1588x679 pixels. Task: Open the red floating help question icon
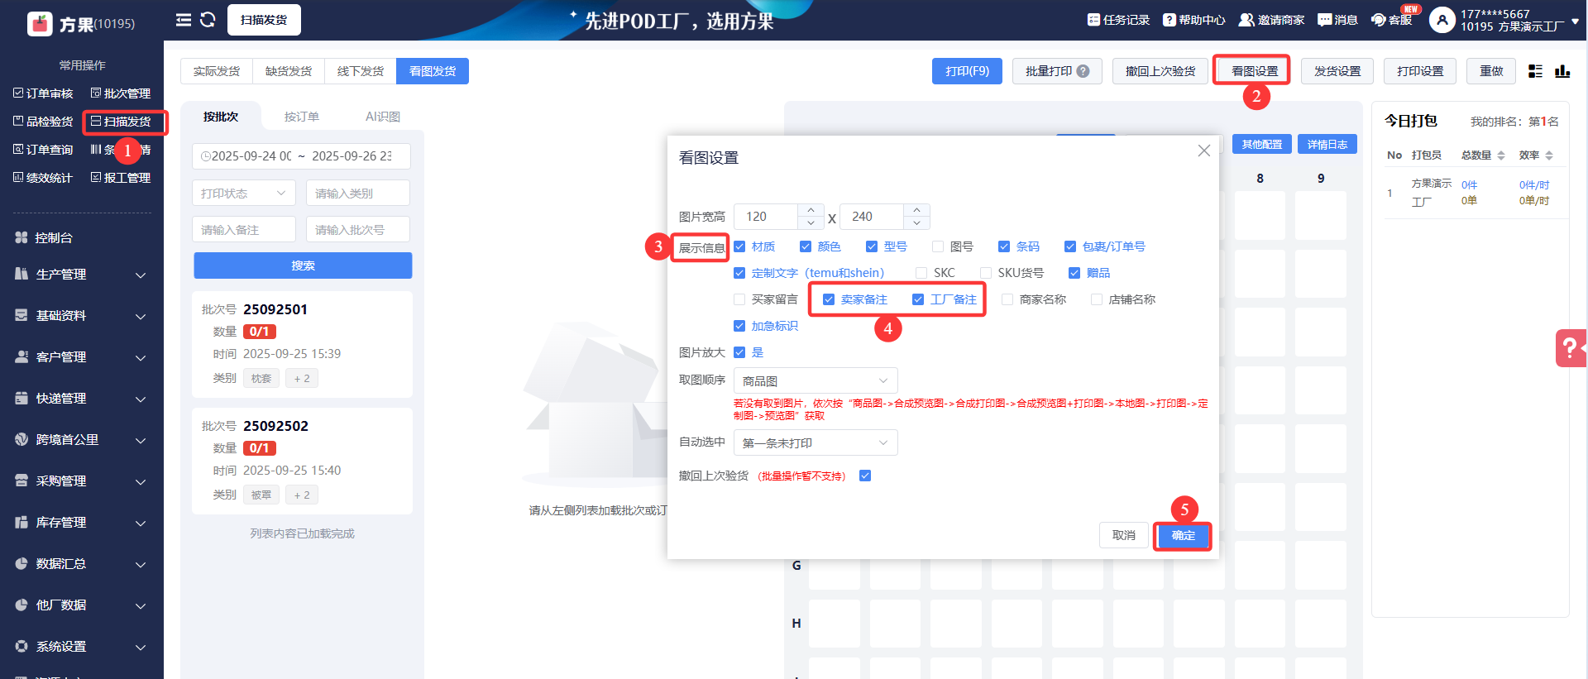(x=1570, y=348)
